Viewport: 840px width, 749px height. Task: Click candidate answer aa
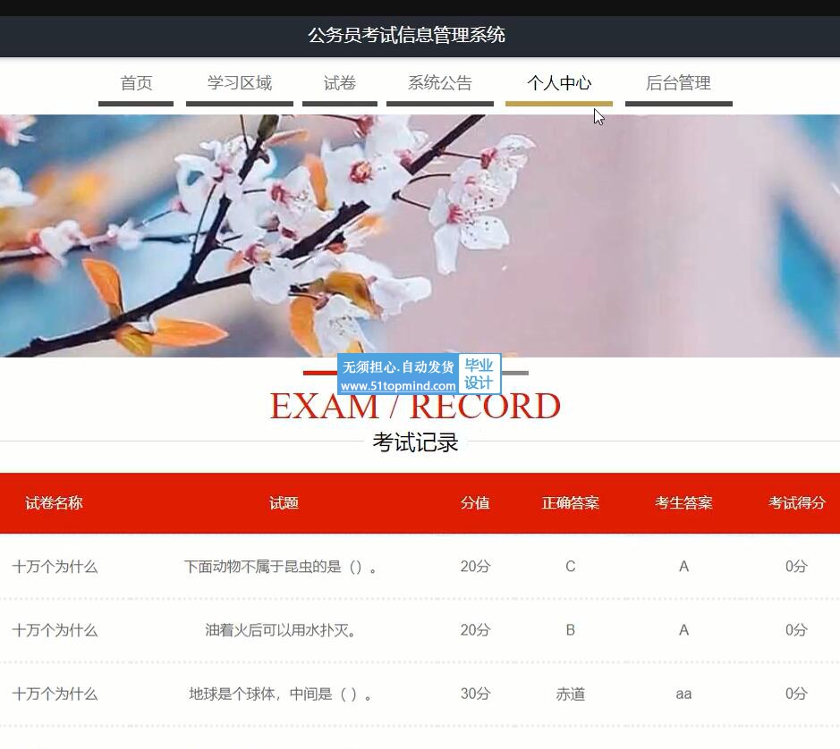point(683,694)
